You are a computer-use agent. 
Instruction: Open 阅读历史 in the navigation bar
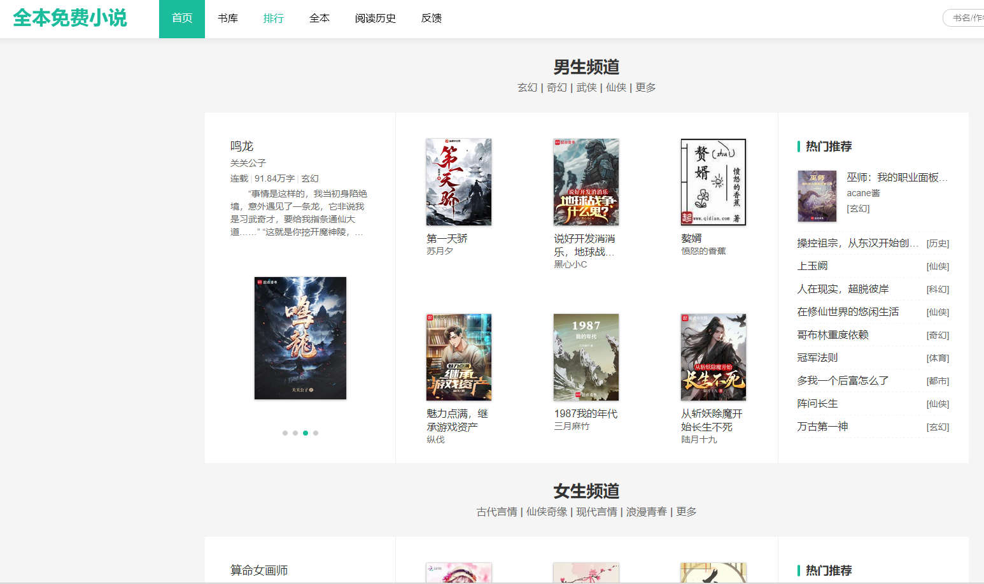[376, 18]
